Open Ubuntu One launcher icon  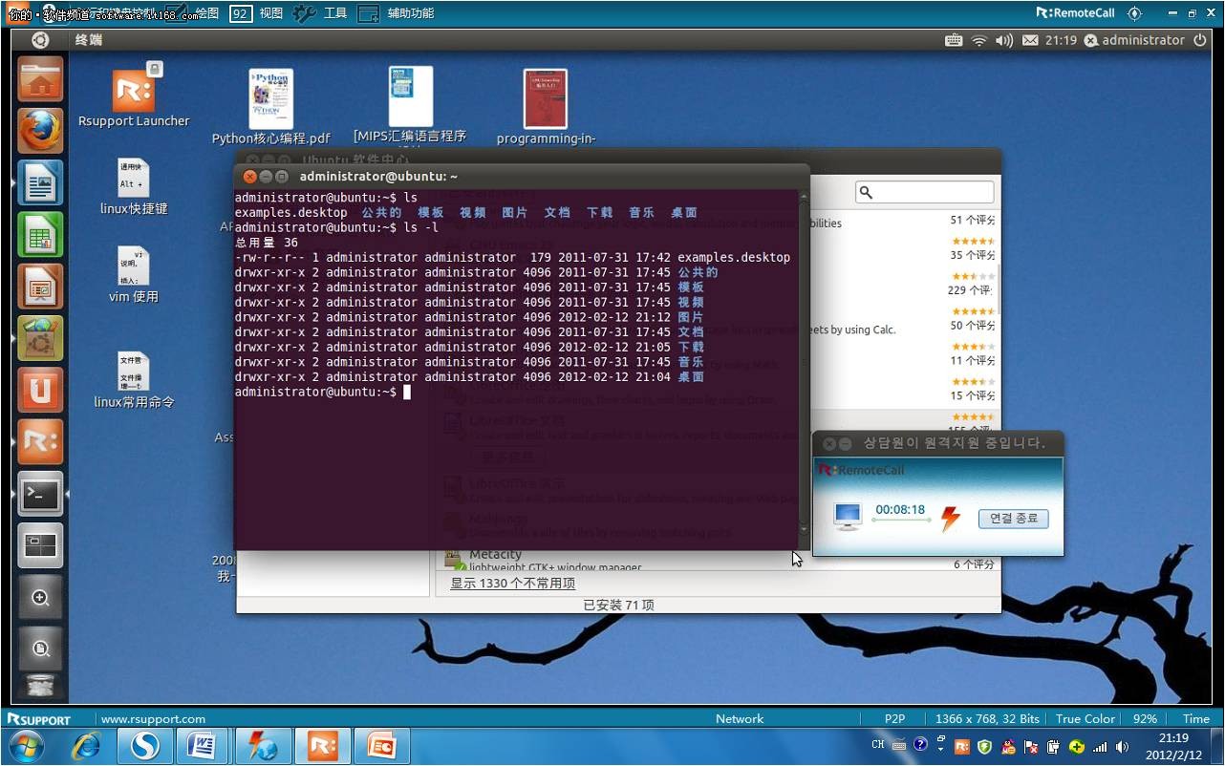tap(40, 390)
